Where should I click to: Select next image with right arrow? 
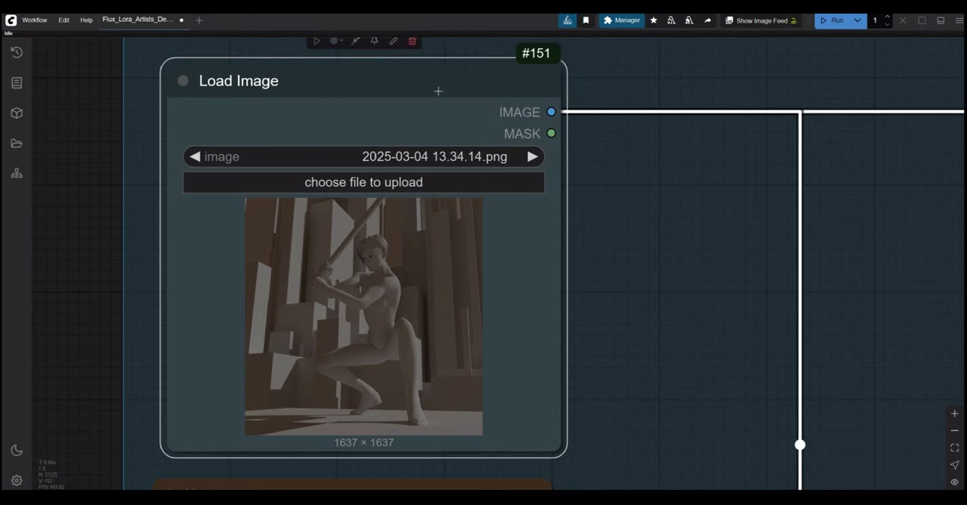coord(533,156)
